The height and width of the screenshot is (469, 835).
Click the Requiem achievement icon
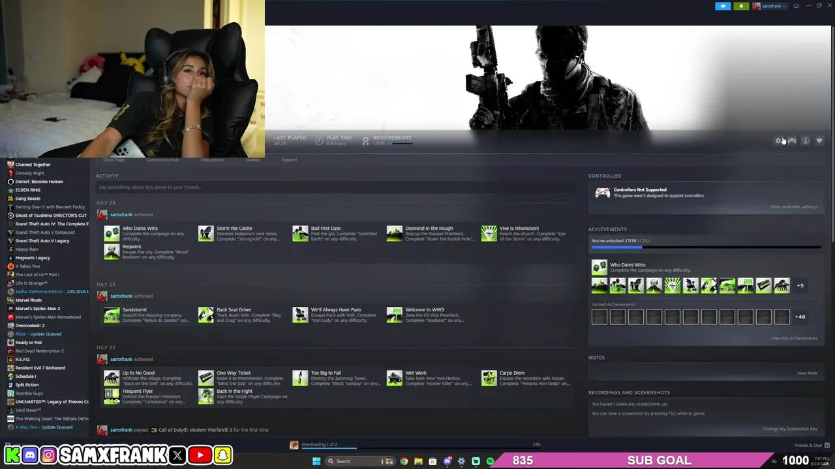pos(112,251)
